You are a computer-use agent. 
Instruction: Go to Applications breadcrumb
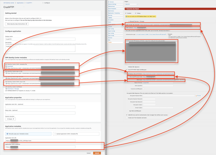(x=20, y=3)
